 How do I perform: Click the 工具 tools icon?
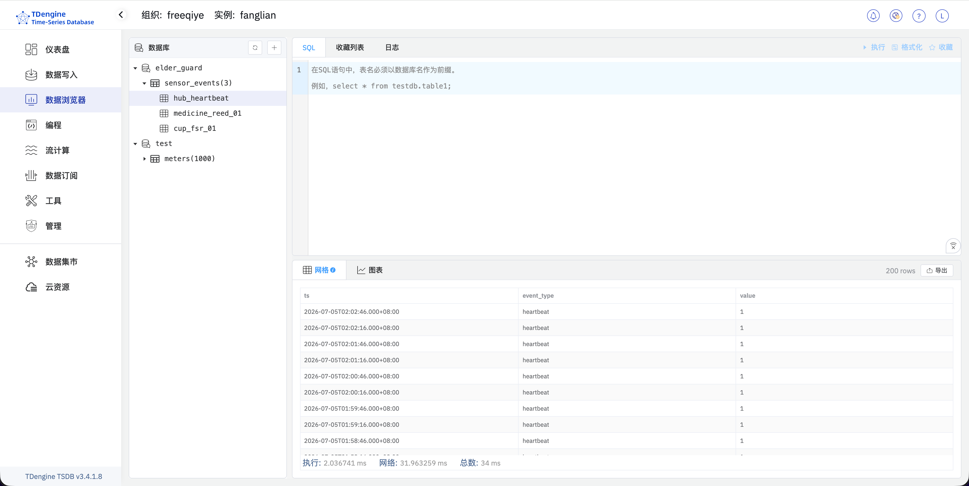pyautogui.click(x=31, y=200)
